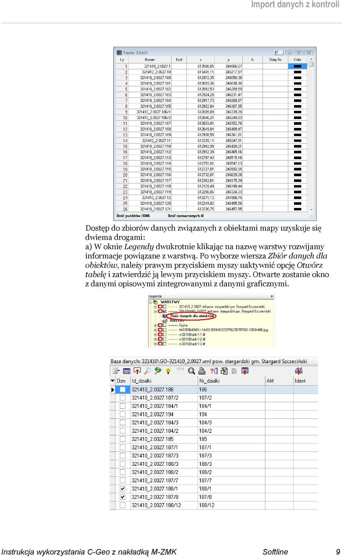
Task: Click the yellow light bulb highlight icon
Action: point(168,371)
